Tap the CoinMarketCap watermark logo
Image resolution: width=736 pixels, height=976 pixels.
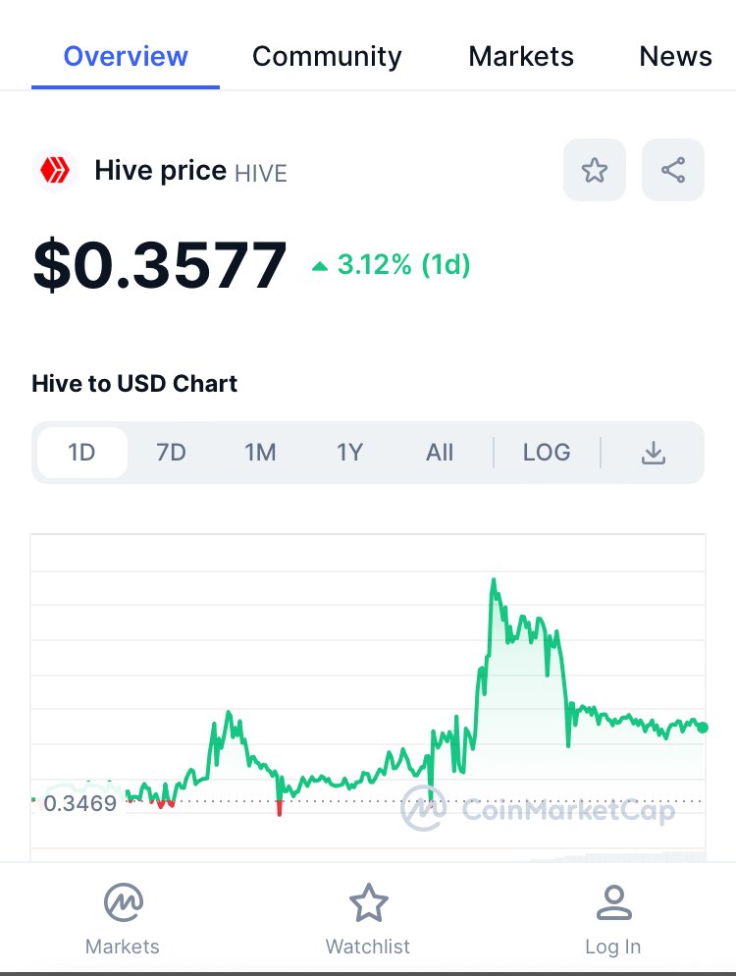click(539, 809)
